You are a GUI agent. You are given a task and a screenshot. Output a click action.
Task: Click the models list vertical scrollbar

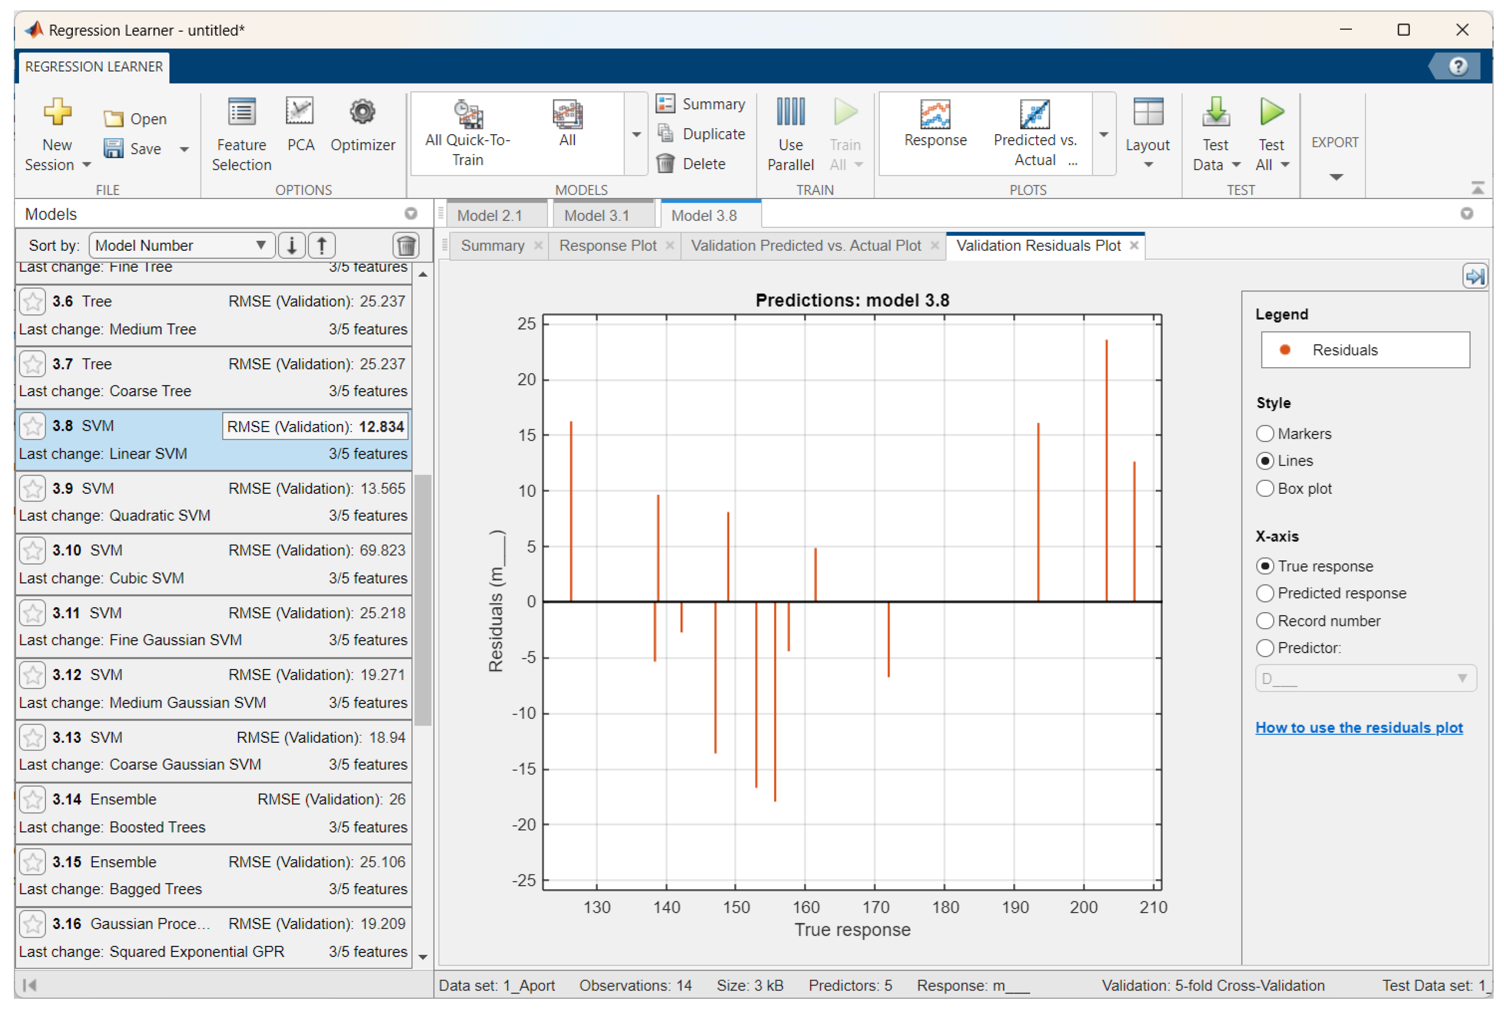point(423,601)
